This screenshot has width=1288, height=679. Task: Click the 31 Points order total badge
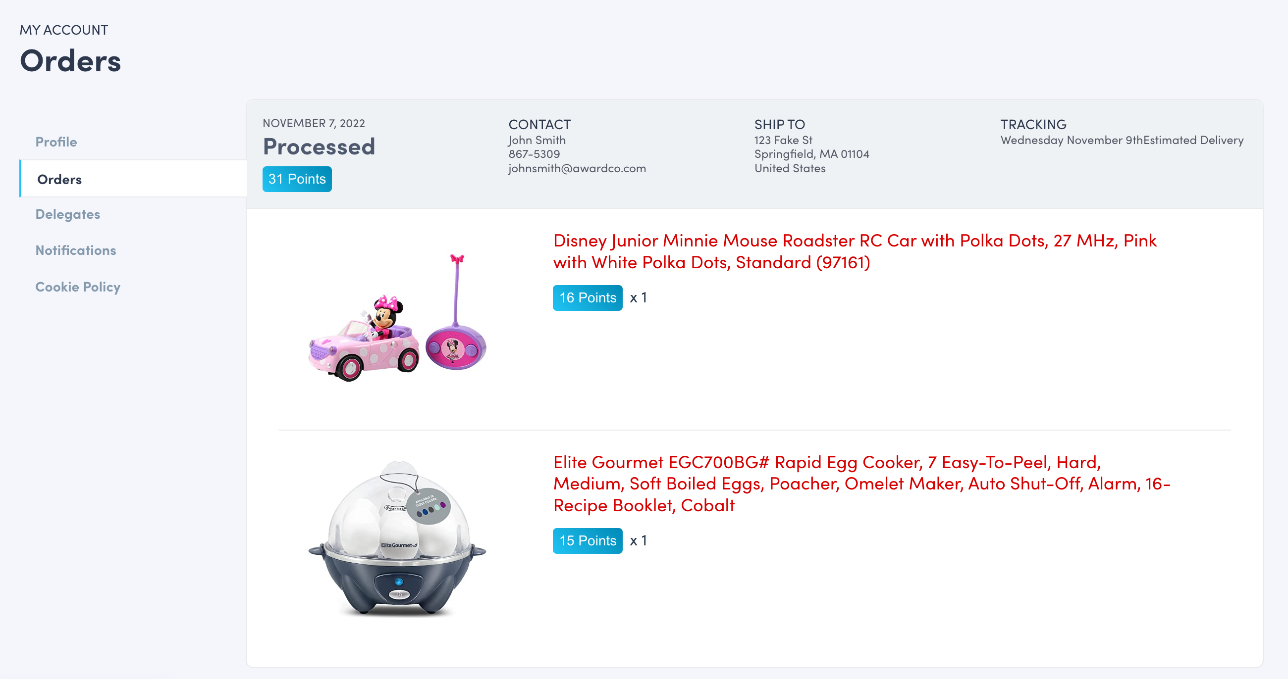[297, 179]
